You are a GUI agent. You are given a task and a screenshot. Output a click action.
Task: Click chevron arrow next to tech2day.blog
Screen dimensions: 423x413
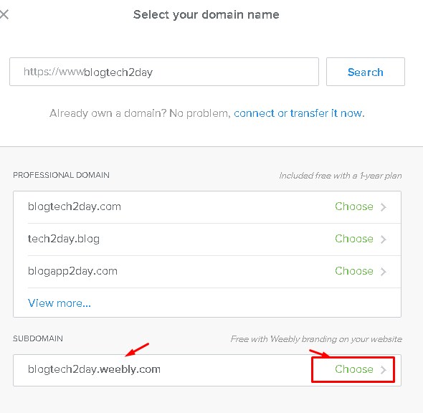pos(384,239)
